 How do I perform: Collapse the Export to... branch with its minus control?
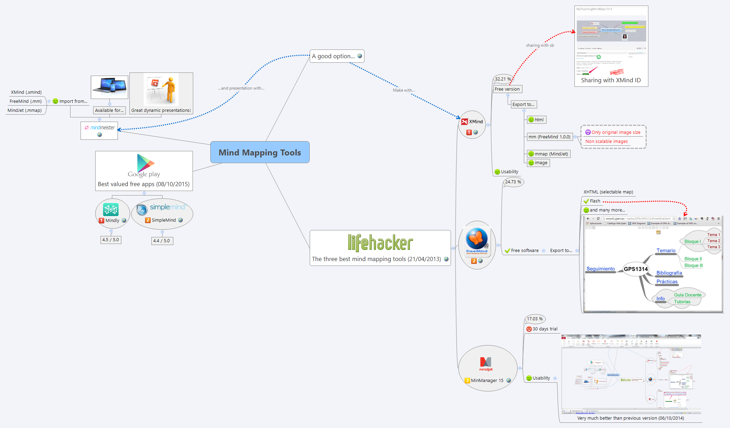[524, 111]
